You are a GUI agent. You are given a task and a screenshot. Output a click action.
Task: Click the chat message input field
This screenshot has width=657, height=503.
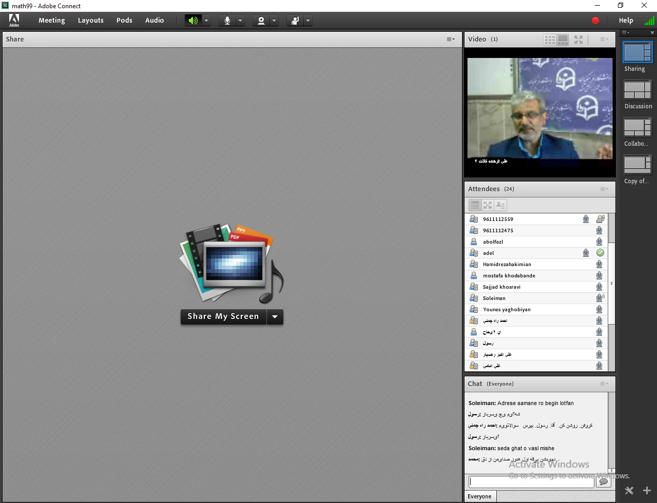(x=531, y=482)
